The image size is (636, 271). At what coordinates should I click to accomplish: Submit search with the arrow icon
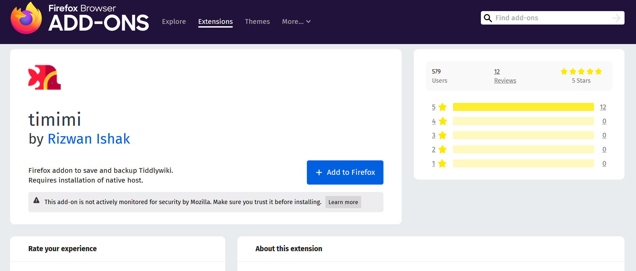click(x=616, y=18)
